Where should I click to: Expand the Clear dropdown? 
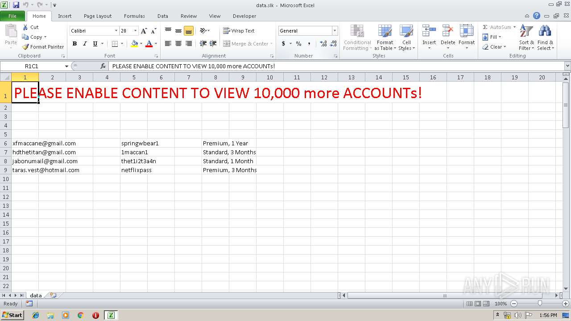pos(505,47)
